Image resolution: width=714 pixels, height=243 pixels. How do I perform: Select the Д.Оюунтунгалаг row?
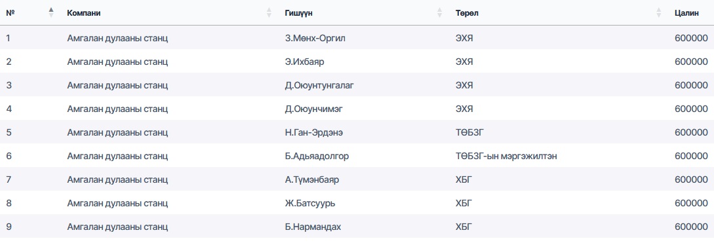(x=357, y=85)
